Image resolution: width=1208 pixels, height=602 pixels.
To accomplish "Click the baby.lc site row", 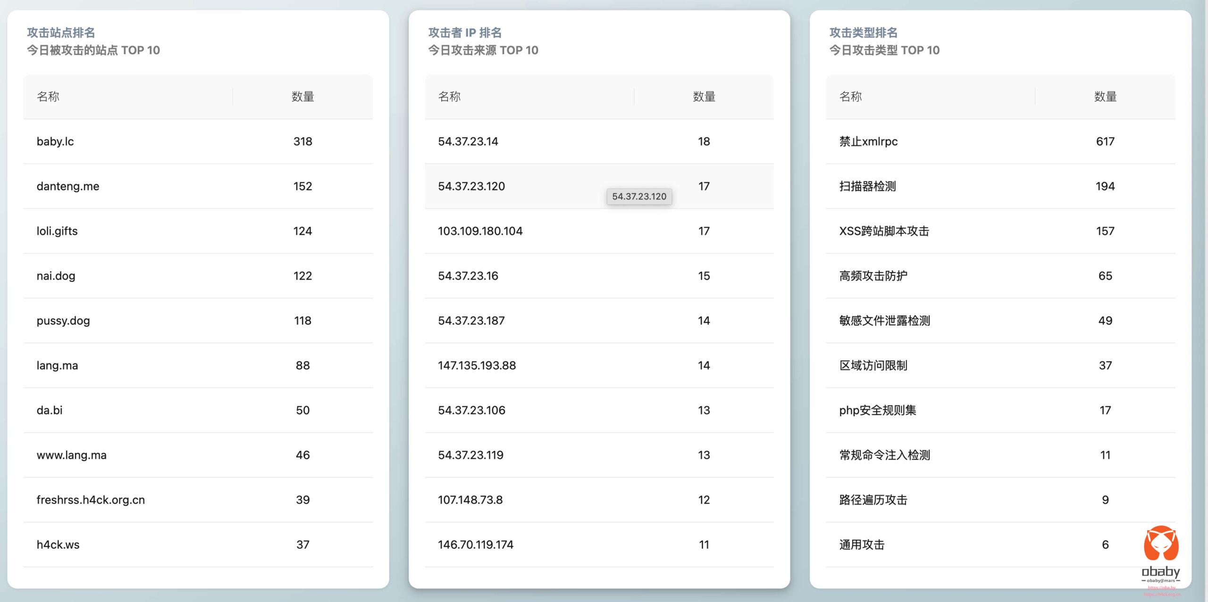I will (x=55, y=141).
